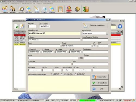This screenshot has width=136, height=102.
Task: Click the UF field
Action: point(95,46)
